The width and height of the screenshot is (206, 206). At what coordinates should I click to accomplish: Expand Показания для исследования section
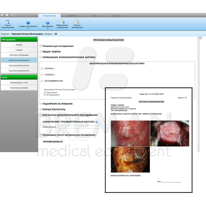[x=40, y=46]
